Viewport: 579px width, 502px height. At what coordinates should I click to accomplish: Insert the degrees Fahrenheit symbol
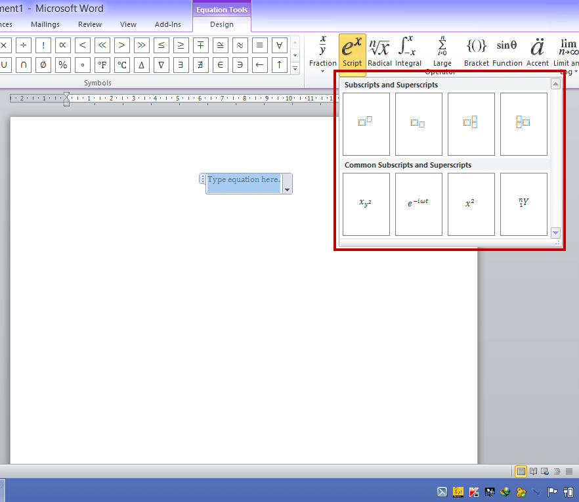click(x=102, y=65)
